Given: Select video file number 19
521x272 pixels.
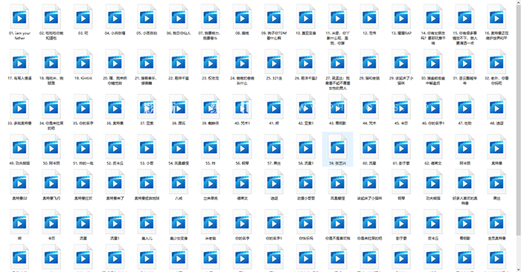Looking at the screenshot, I should pos(83,65).
